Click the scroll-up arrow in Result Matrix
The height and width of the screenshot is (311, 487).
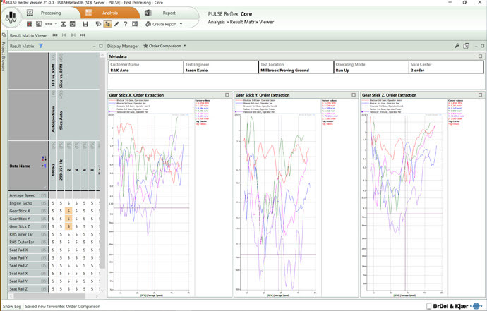[102, 55]
